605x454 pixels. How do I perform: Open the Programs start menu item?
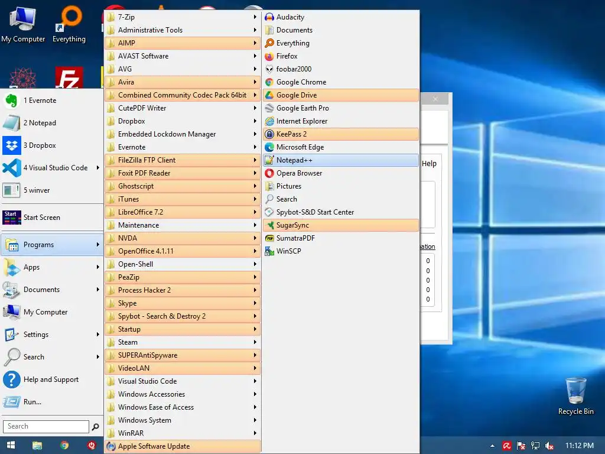[x=52, y=245]
